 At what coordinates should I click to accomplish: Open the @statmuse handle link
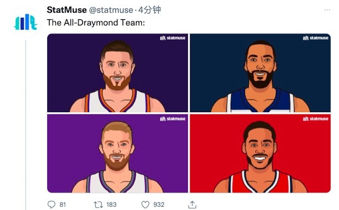point(111,10)
